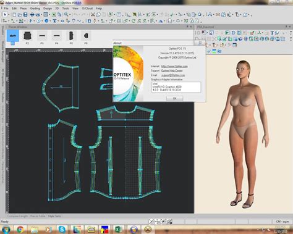Select the solid blue circle tool
Image resolution: width=293 pixels, height=234 pixels.
[46, 21]
